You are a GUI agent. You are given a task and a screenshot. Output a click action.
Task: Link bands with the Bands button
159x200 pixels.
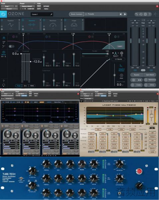pyautogui.click(x=118, y=59)
